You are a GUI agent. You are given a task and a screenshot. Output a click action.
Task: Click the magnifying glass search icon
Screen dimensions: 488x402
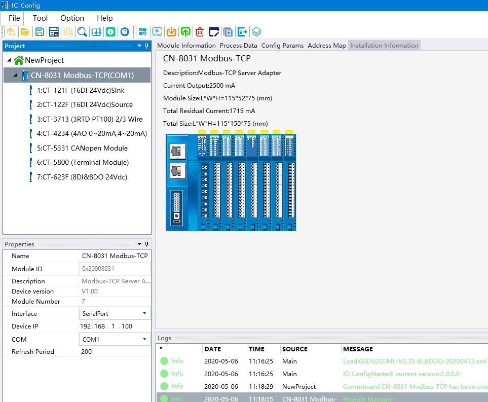82,32
